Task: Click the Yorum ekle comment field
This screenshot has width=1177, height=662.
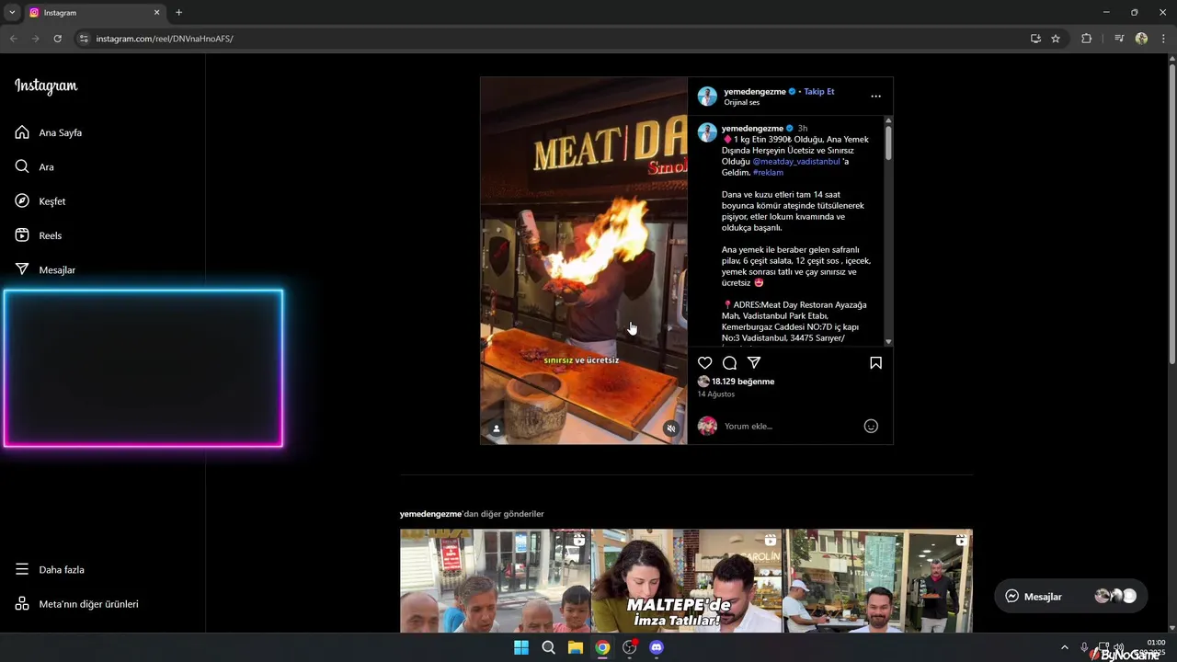Action: coord(791,426)
